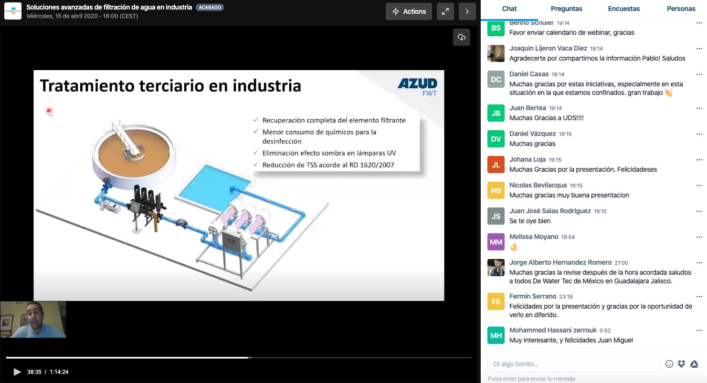Select the Chat tab
Image resolution: width=707 pixels, height=383 pixels.
coord(509,9)
